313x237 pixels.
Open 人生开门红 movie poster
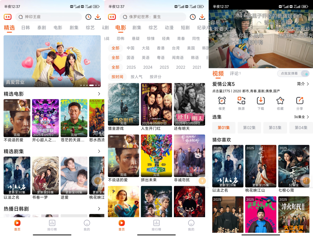(156, 104)
